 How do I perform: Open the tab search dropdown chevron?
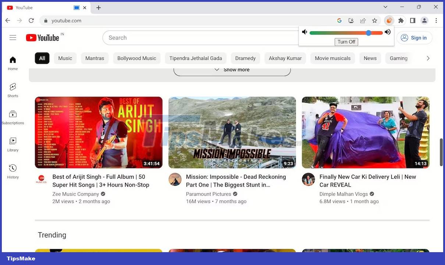coord(385,7)
